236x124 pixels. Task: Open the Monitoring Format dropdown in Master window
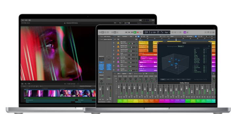coord(181,46)
